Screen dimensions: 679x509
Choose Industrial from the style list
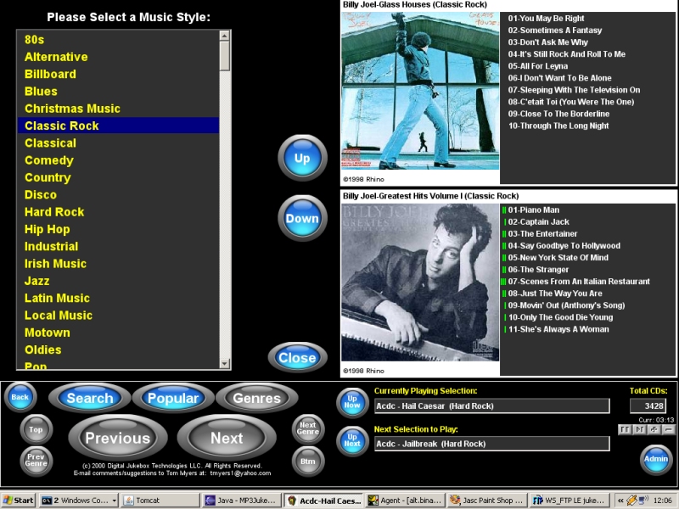click(x=118, y=246)
